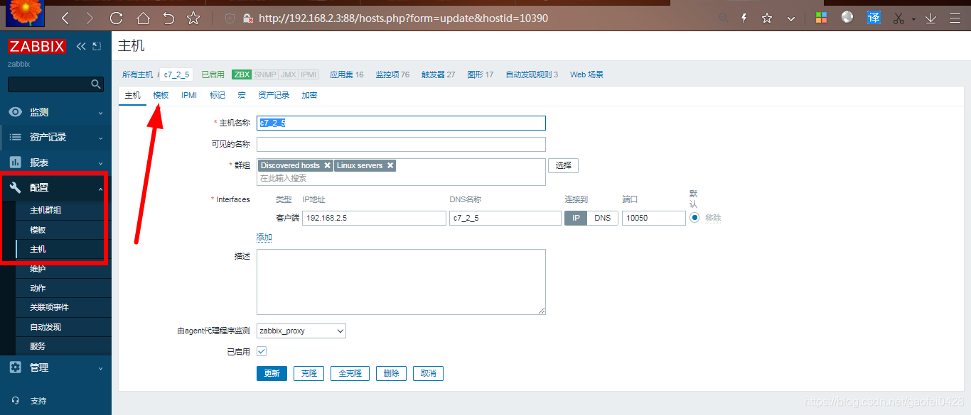Image resolution: width=971 pixels, height=415 pixels.
Task: Open the 图形 17 link
Action: click(x=480, y=74)
